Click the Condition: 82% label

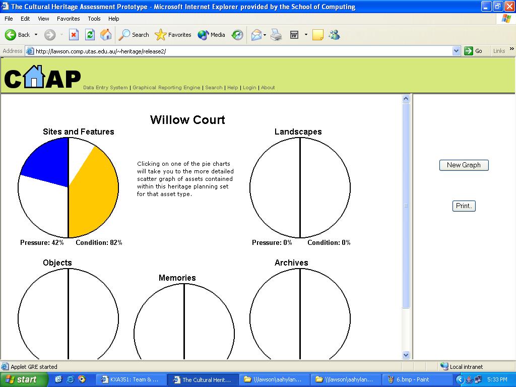(x=99, y=242)
